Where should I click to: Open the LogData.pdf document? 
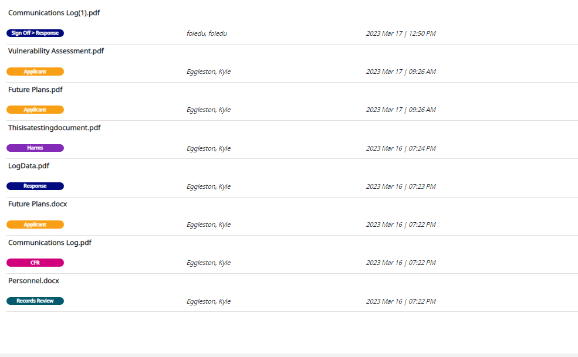click(28, 165)
